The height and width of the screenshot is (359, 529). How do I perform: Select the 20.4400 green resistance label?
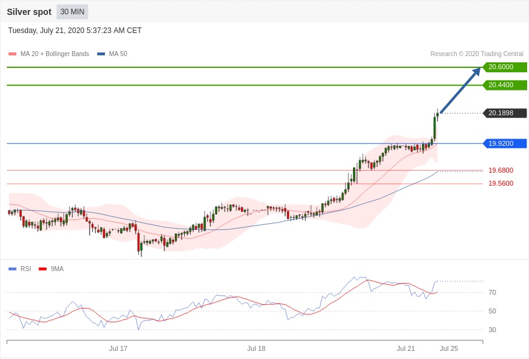point(504,85)
